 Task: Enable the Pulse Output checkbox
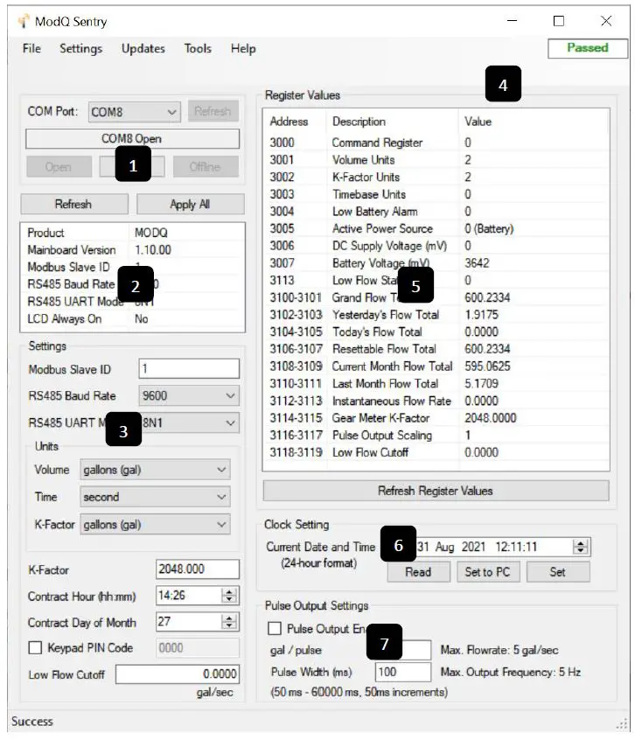(x=274, y=629)
